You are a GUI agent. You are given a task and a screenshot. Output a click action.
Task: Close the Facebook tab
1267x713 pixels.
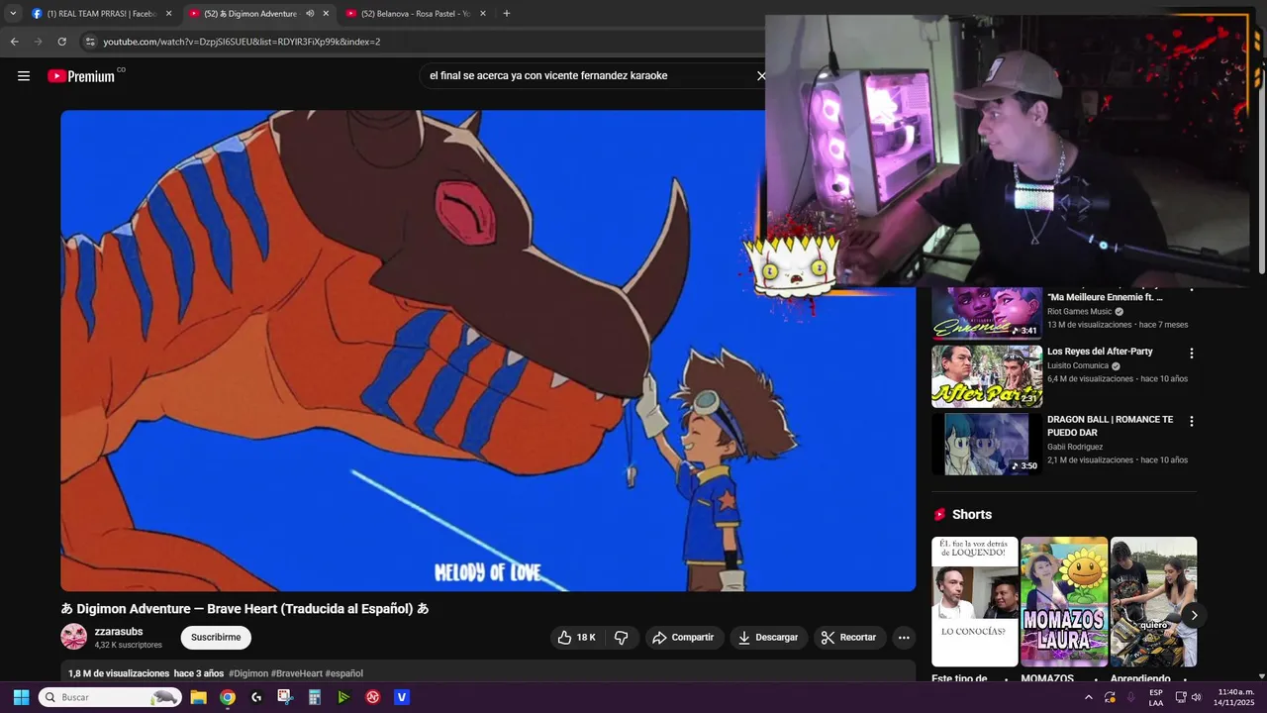point(168,14)
